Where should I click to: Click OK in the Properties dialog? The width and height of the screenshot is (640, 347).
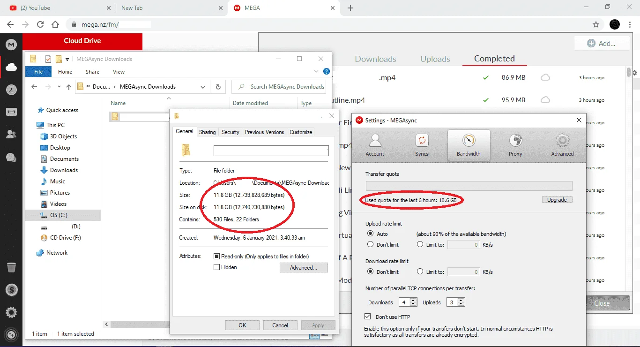[242, 325]
